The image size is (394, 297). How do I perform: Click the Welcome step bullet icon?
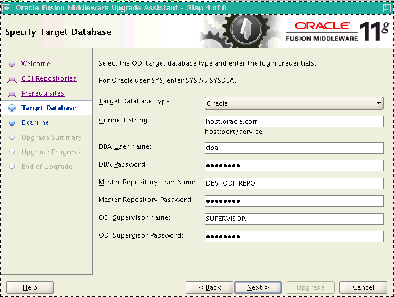pyautogui.click(x=11, y=64)
